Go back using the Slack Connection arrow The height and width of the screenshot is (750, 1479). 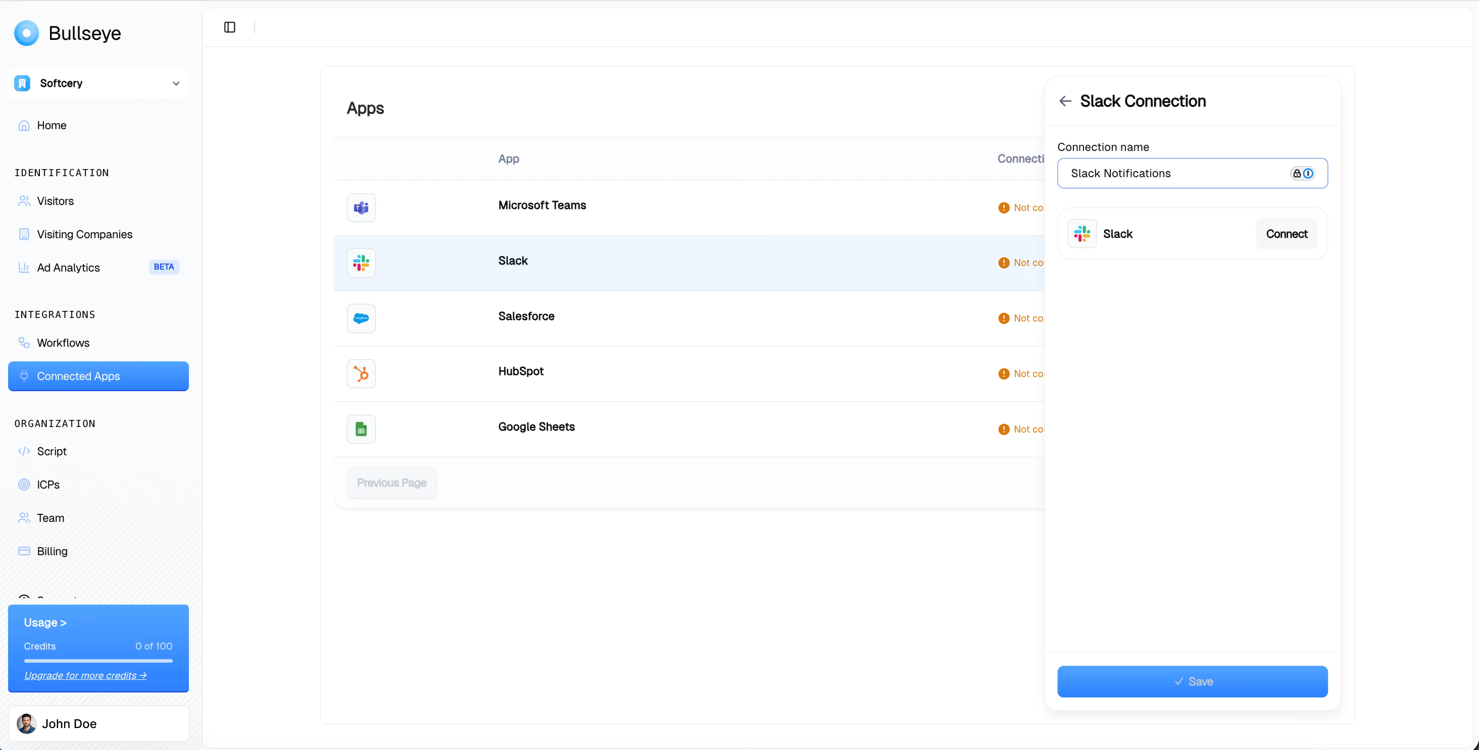click(1065, 100)
